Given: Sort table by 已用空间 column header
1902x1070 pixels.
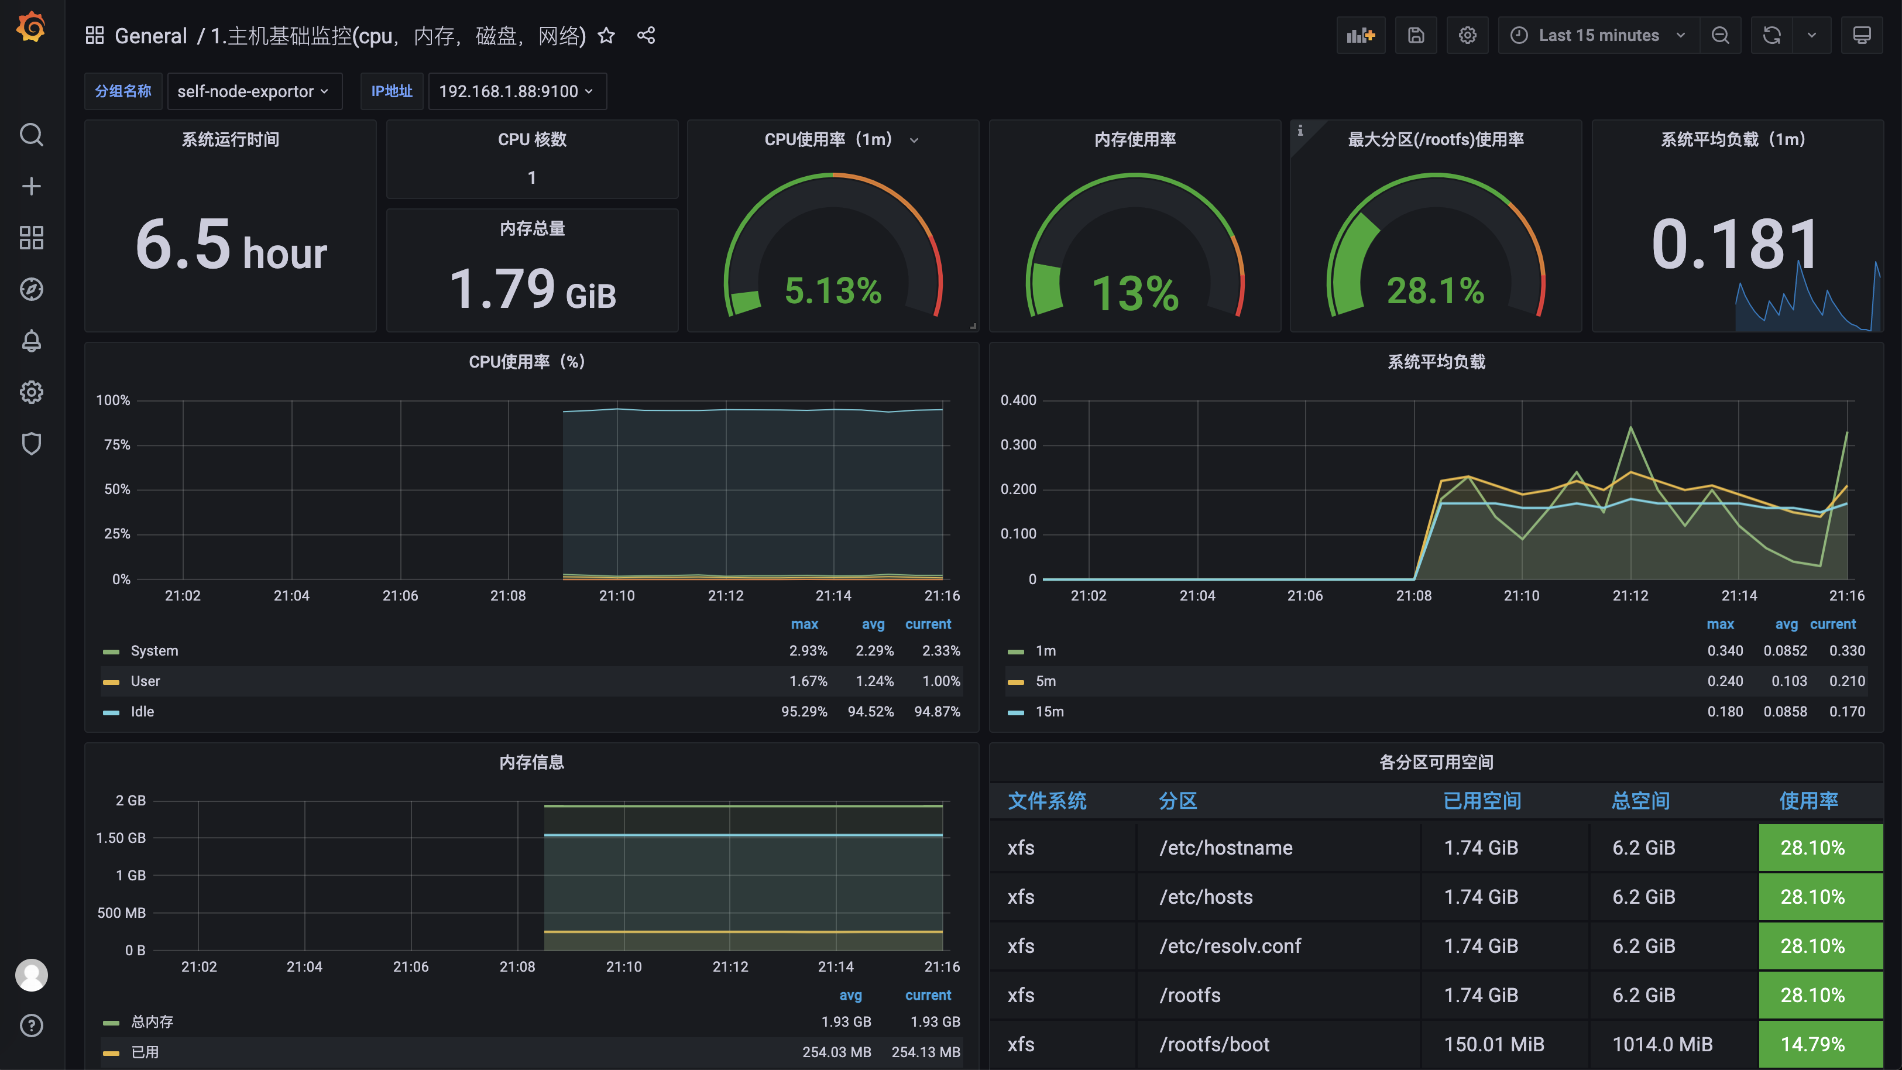Looking at the screenshot, I should (x=1482, y=801).
